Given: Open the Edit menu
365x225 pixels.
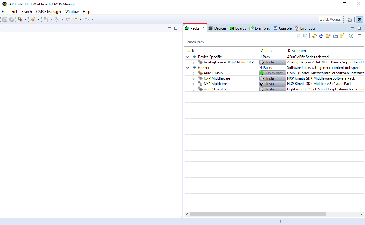Looking at the screenshot, I should coord(14,12).
